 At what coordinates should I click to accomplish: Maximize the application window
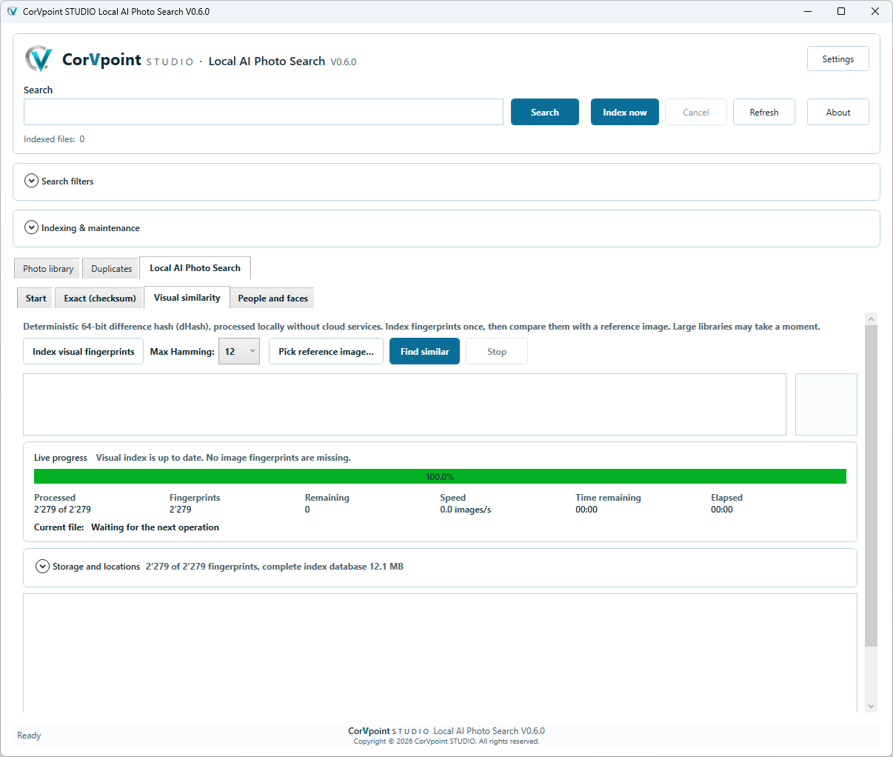841,11
